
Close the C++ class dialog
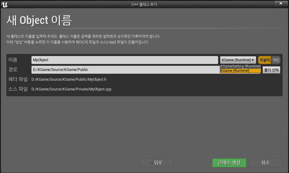[x=281, y=3]
